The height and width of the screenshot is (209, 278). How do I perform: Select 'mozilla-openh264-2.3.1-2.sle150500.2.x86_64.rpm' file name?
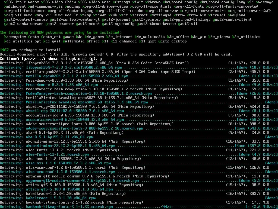tap(77, 76)
